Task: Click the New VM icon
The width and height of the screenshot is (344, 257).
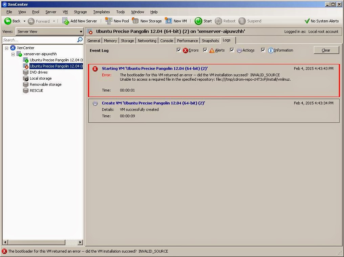Action: point(168,21)
